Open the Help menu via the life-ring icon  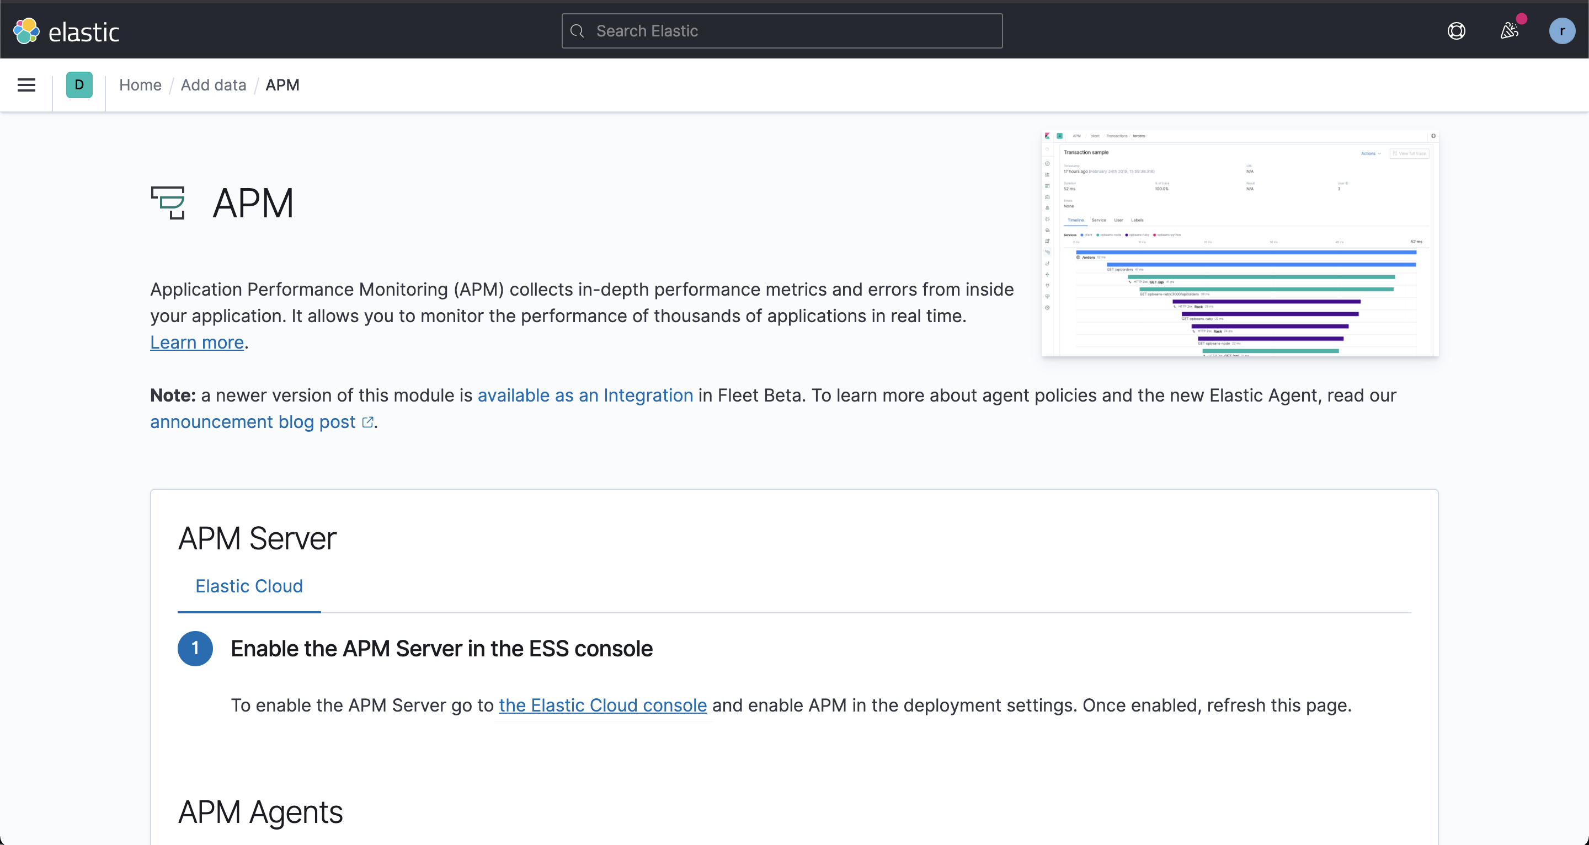coord(1457,30)
